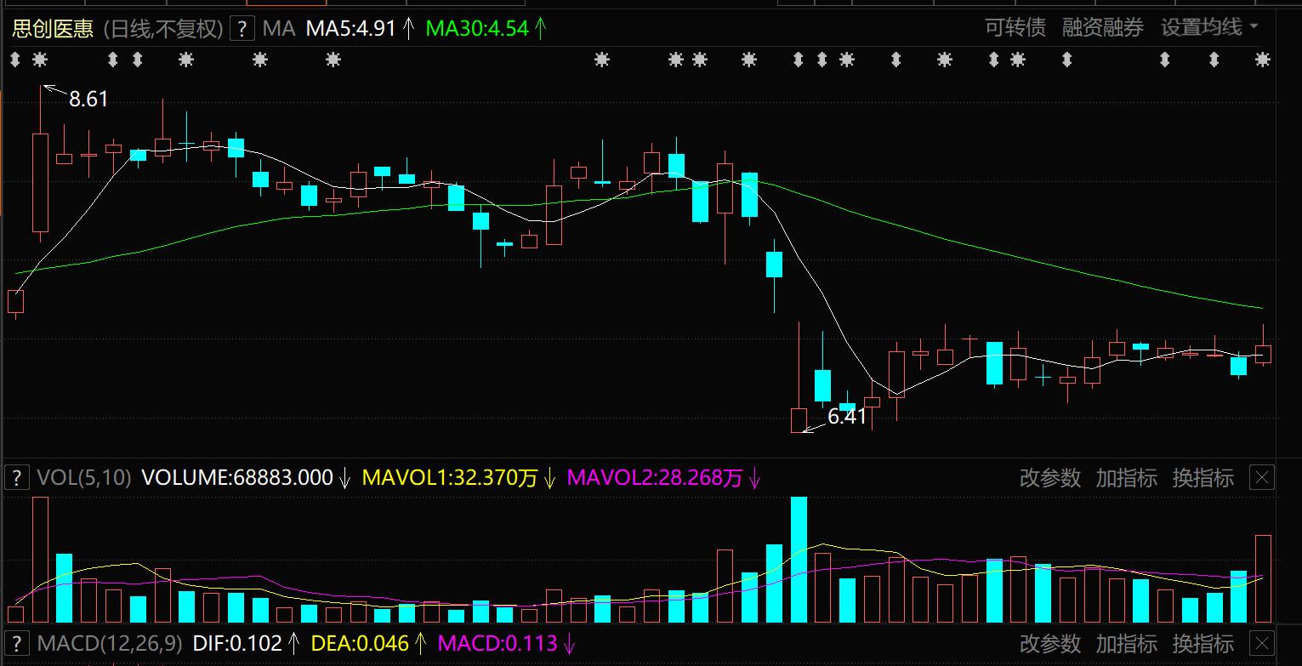Open the 日线,不复权 period selector
This screenshot has width=1302, height=666.
point(162,29)
